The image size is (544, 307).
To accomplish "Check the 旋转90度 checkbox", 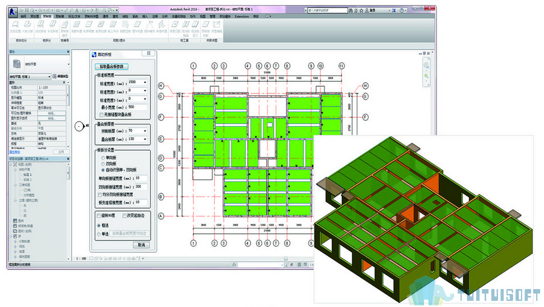I will 99,216.
